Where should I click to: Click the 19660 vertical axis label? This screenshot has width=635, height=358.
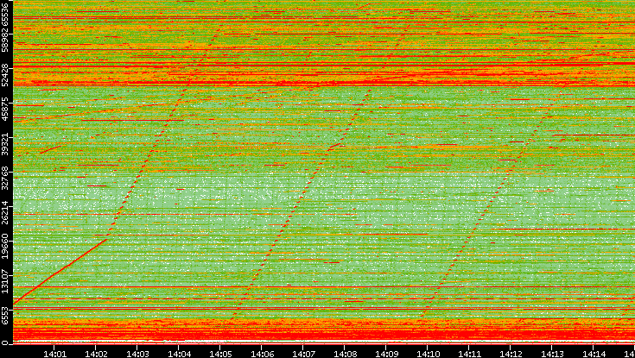click(x=4, y=247)
